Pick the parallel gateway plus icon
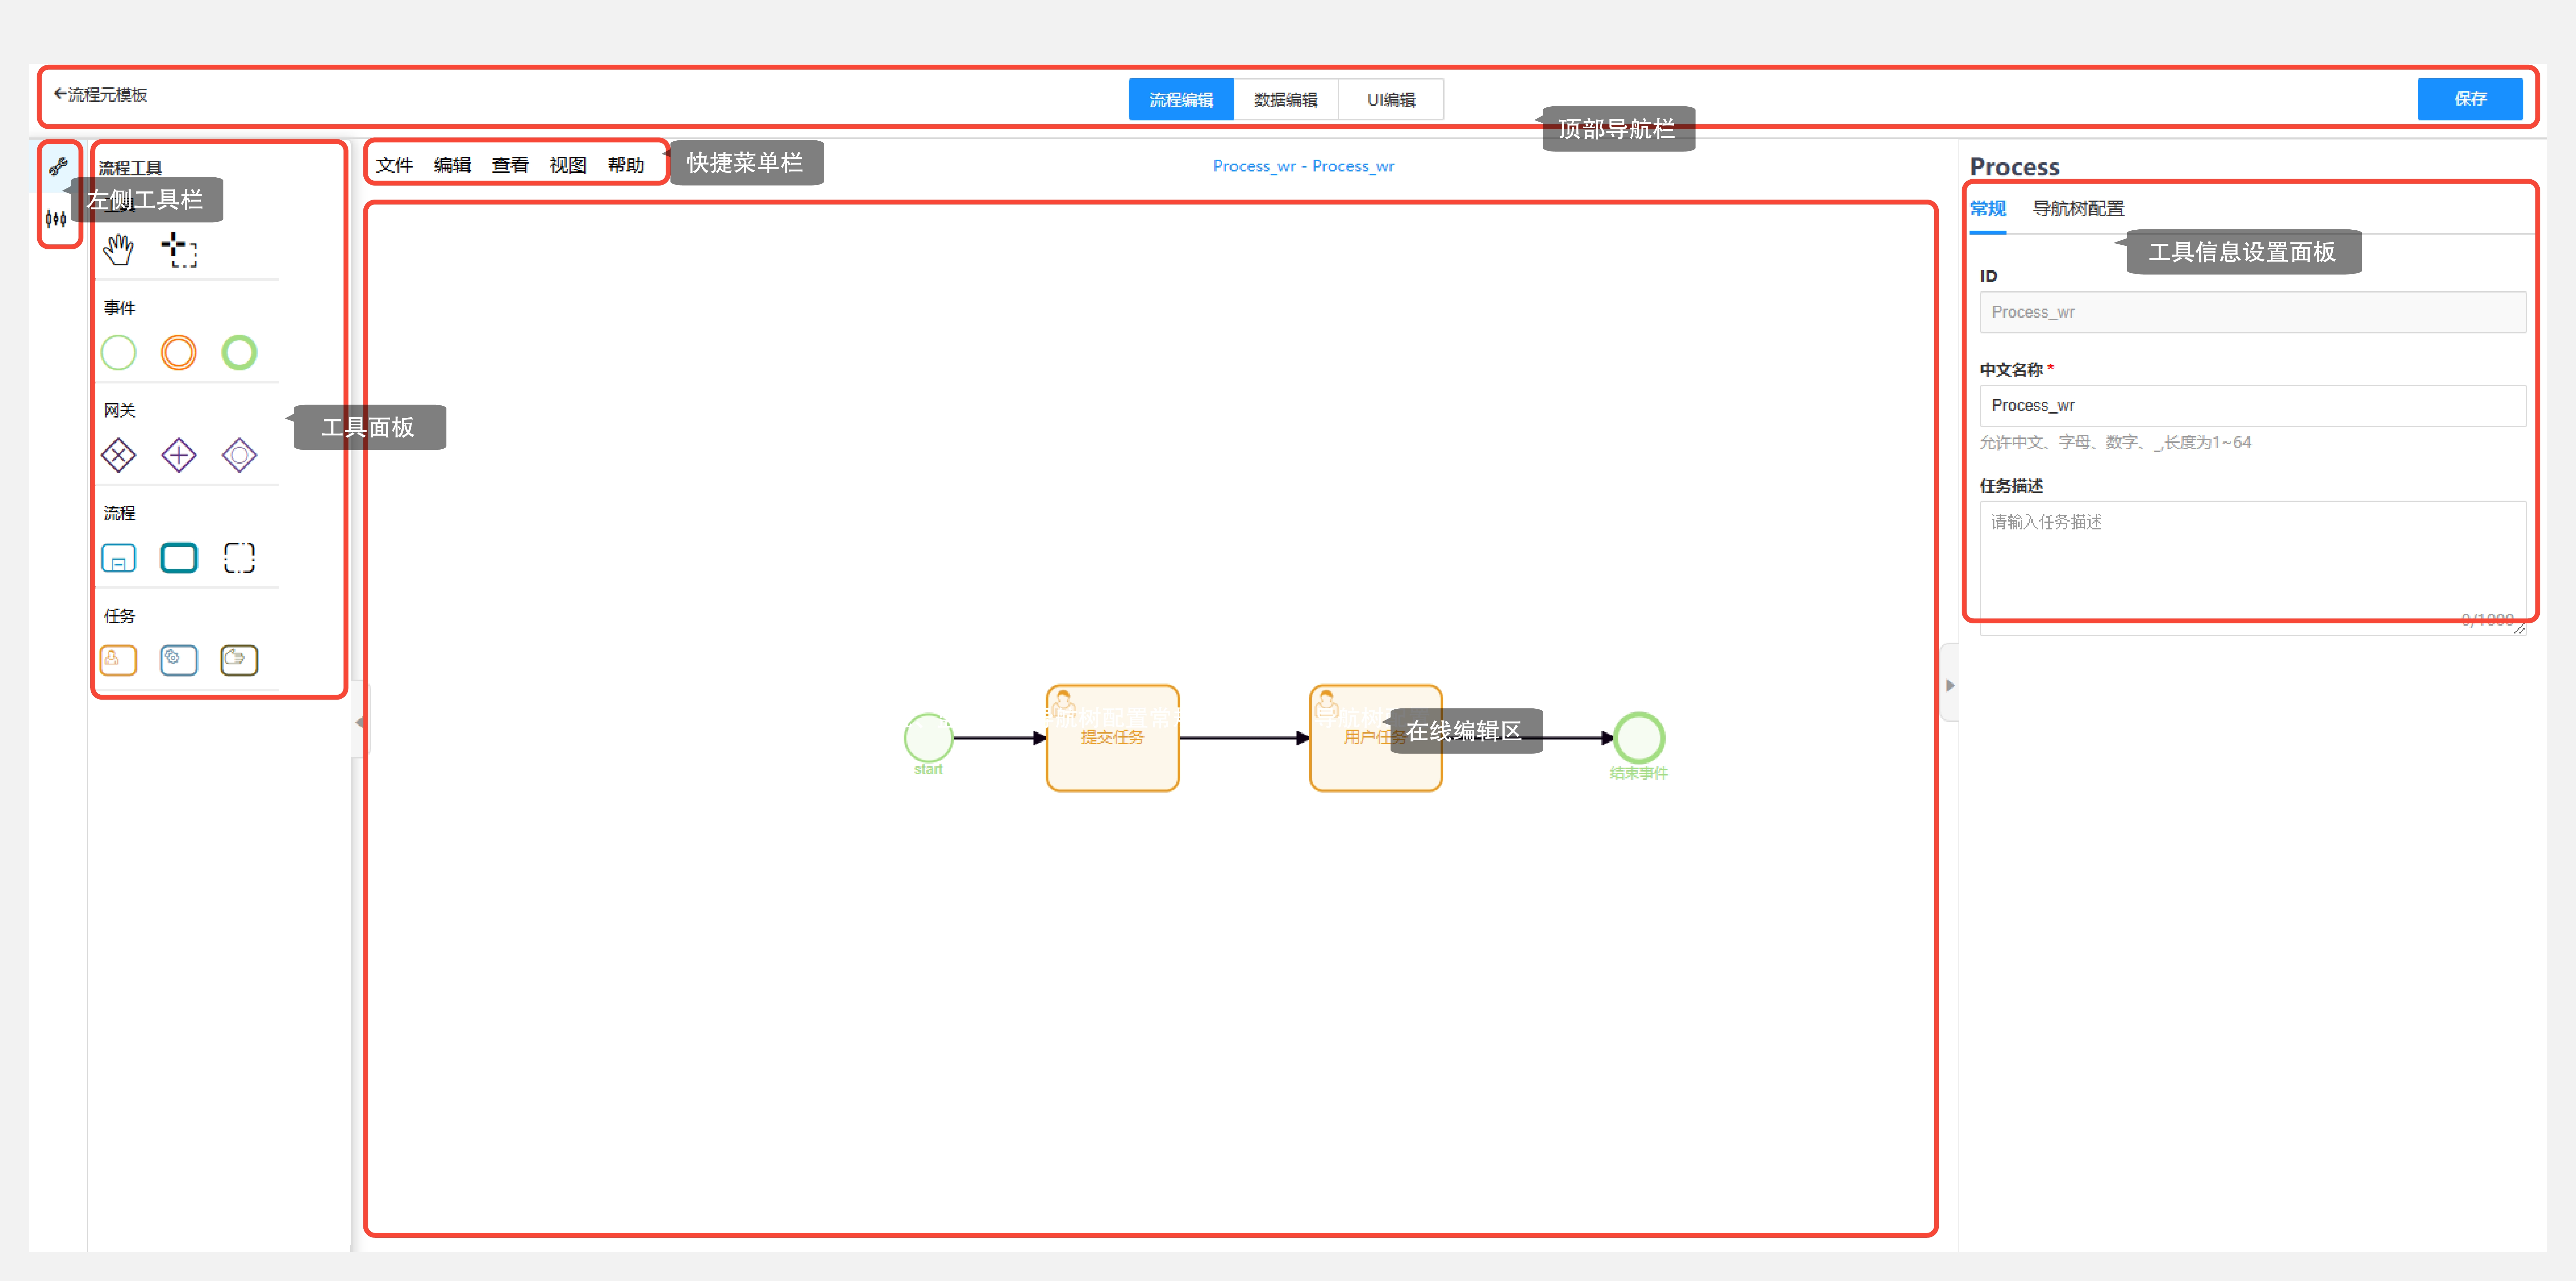2576x1281 pixels. [179, 455]
